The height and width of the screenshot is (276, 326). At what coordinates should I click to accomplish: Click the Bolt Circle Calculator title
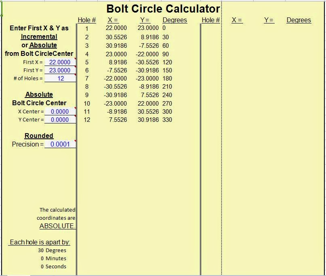[162, 8]
